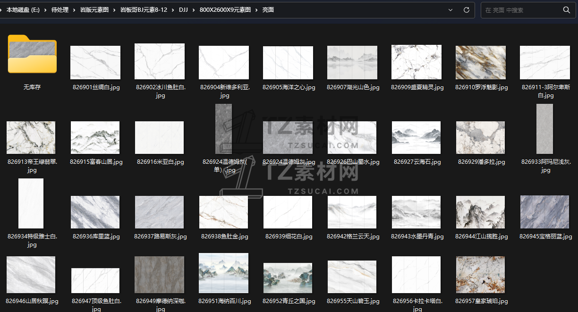Expand chevron after 待处理 in breadcrumb

coord(74,10)
